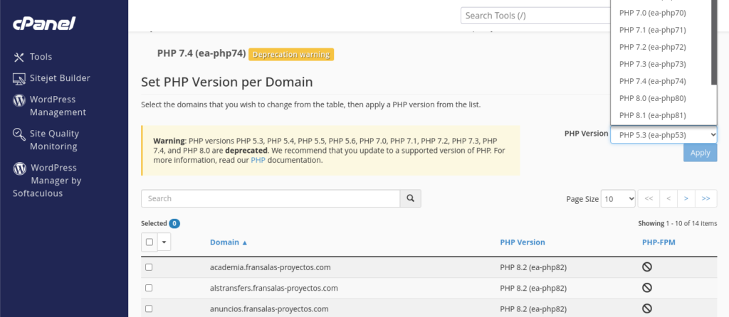Sort table by PHP-FPM column
The width and height of the screenshot is (729, 317).
coord(659,242)
